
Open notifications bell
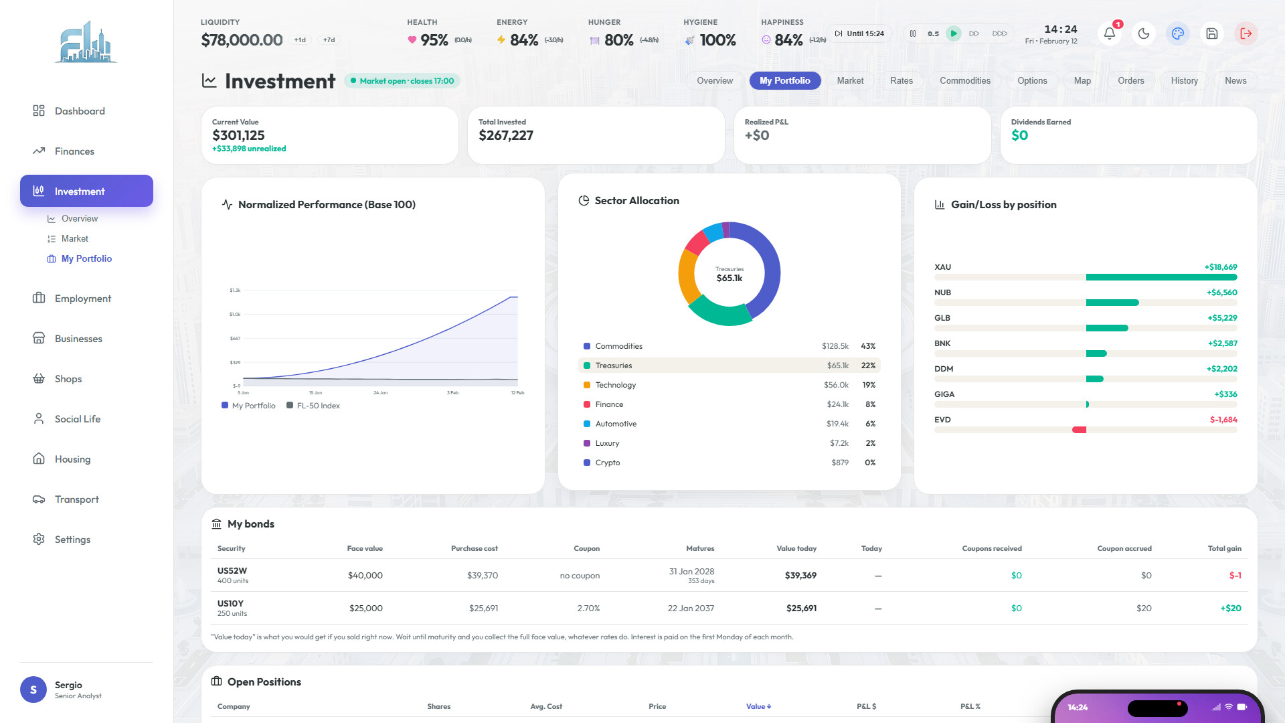1110,33
